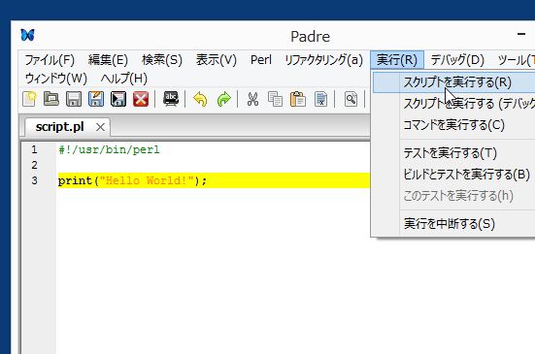This screenshot has height=354, width=535.
Task: Click the Save floppy disk icon
Action: pos(74,99)
